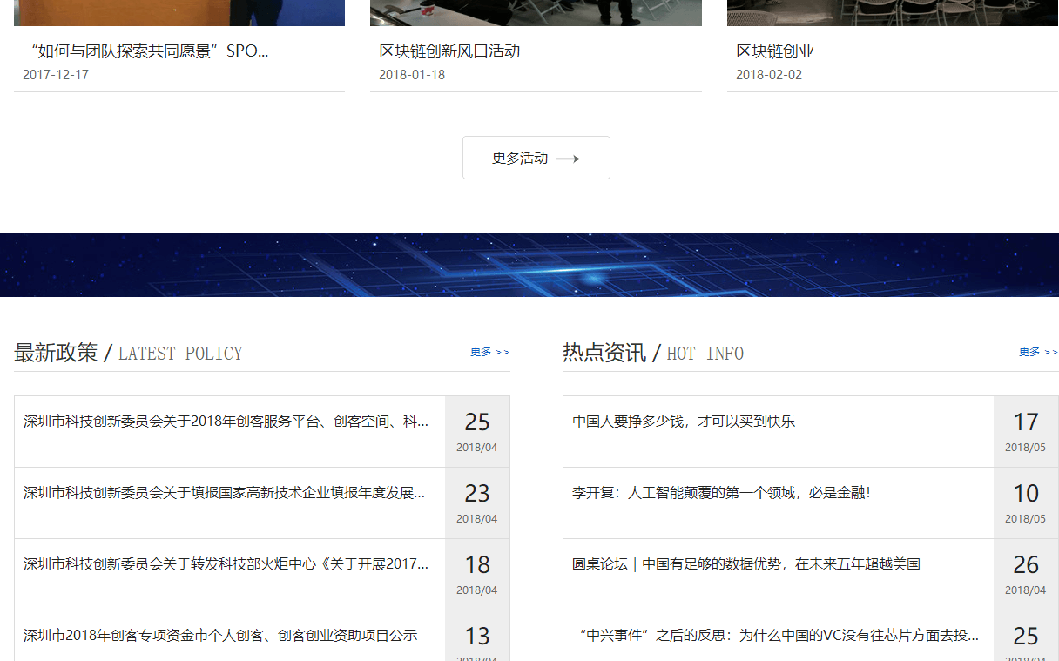1059x661 pixels.
Task: Click the 热点资讯 / HOT INFO heading
Action: 652,353
